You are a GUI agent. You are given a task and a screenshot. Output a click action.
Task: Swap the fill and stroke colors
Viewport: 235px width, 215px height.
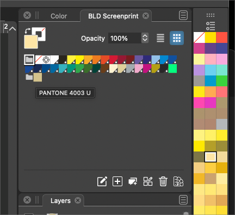pyautogui.click(x=27, y=31)
